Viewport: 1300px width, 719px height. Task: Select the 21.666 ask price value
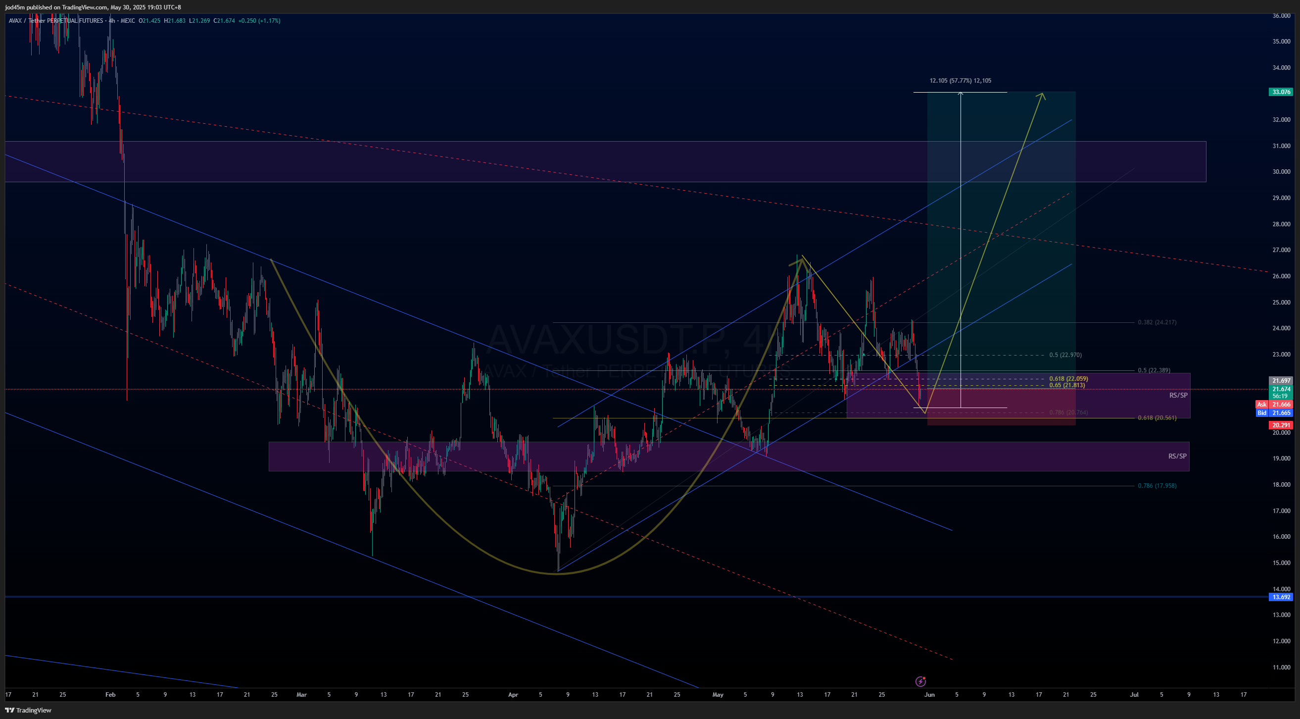1281,405
